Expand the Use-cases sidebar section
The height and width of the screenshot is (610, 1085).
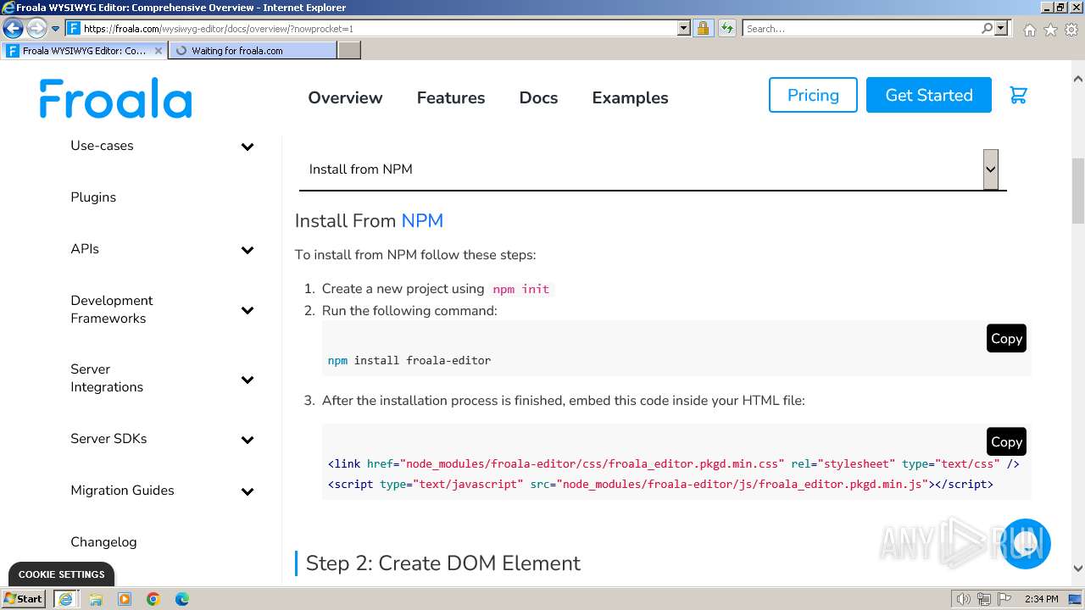pyautogui.click(x=248, y=147)
